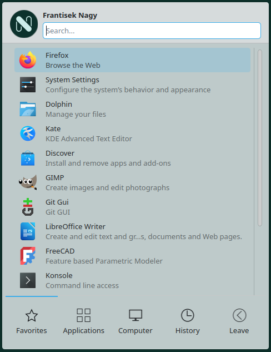Click 'Browse the Web' description
The height and width of the screenshot is (352, 271).
[x=73, y=65]
